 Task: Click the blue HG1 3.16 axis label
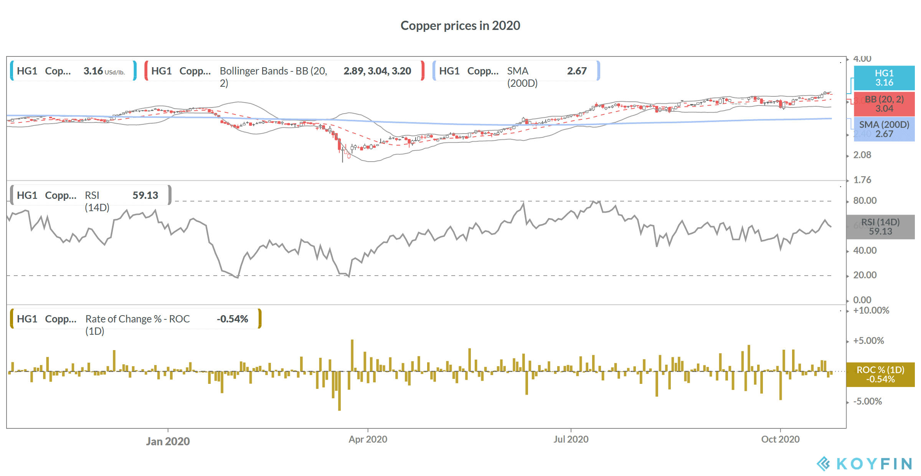884,78
